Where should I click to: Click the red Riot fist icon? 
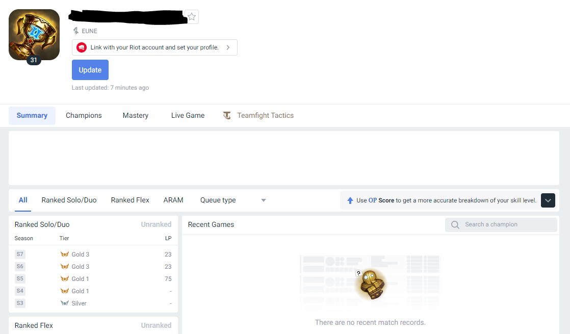[x=82, y=47]
